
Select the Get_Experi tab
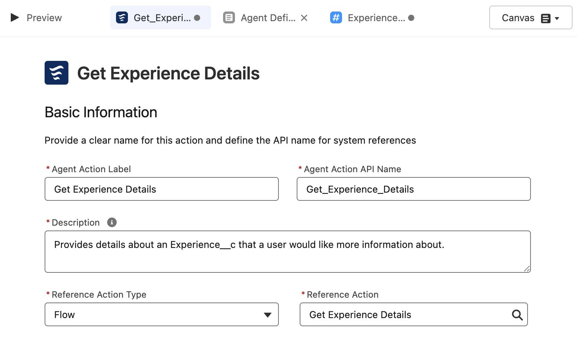click(161, 17)
